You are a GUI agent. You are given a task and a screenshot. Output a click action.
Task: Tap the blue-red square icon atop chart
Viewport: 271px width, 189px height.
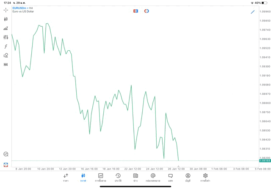(135, 11)
